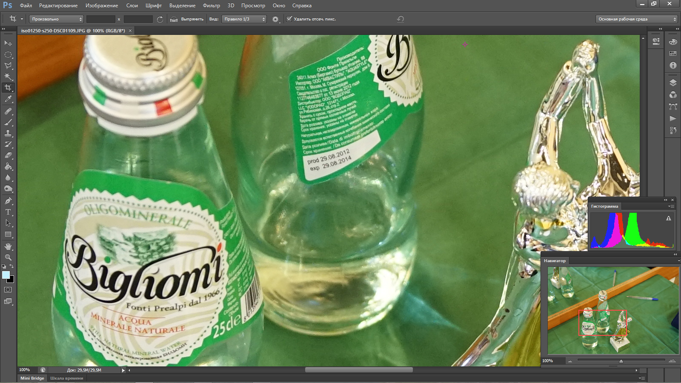Toggle 'Удалить отсеч. пикс.' checkbox
The image size is (681, 383).
click(x=289, y=19)
